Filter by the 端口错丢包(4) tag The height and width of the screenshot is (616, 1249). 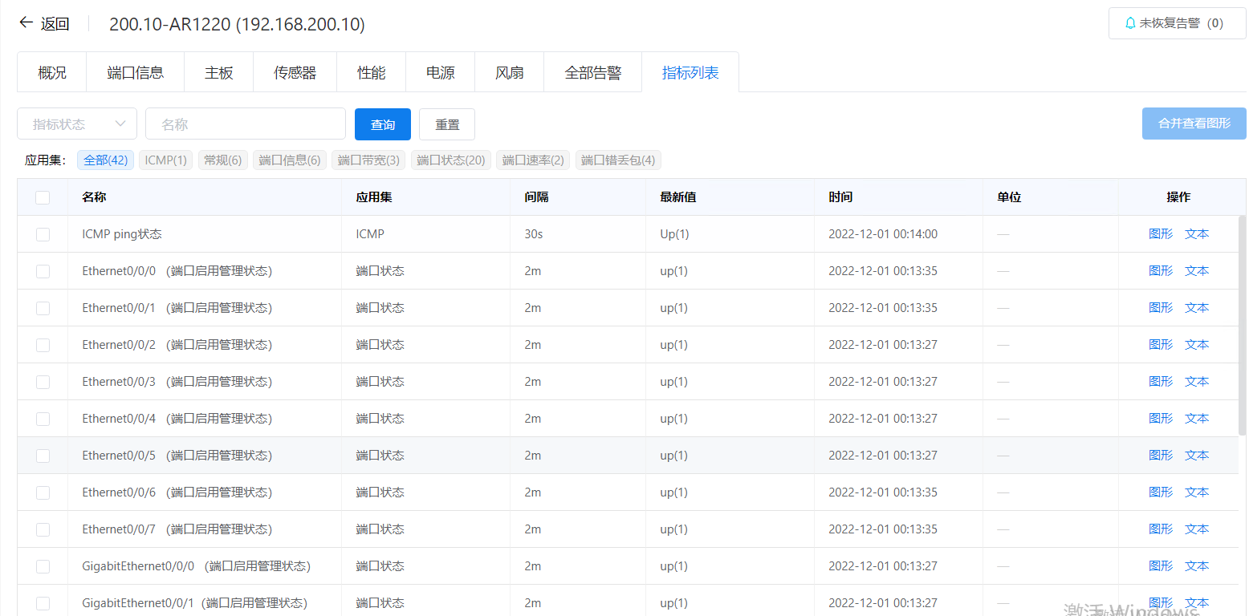coord(618,160)
